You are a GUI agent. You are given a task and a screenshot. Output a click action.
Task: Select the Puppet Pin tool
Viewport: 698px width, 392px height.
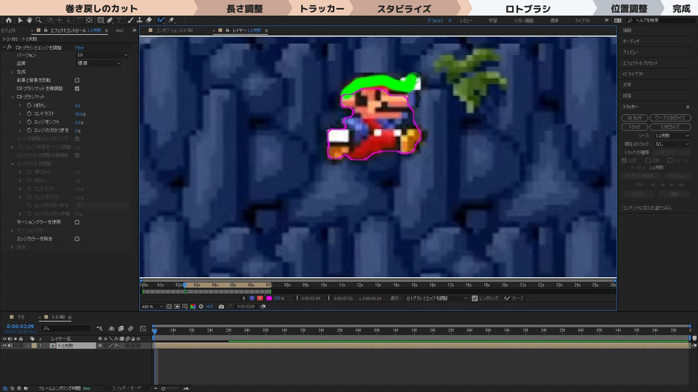click(172, 20)
